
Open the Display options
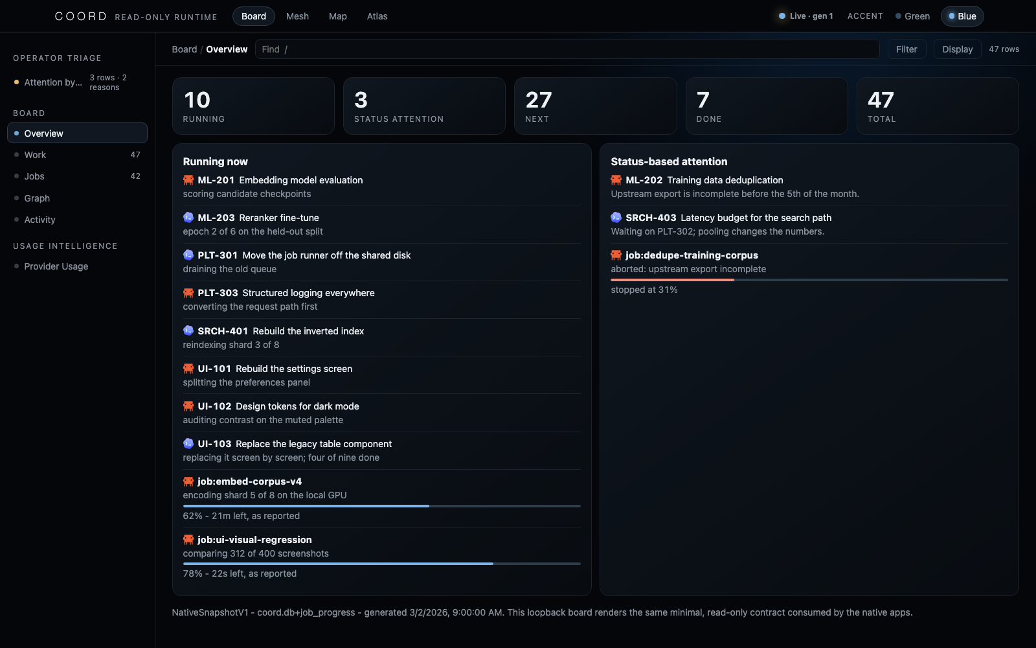point(958,49)
